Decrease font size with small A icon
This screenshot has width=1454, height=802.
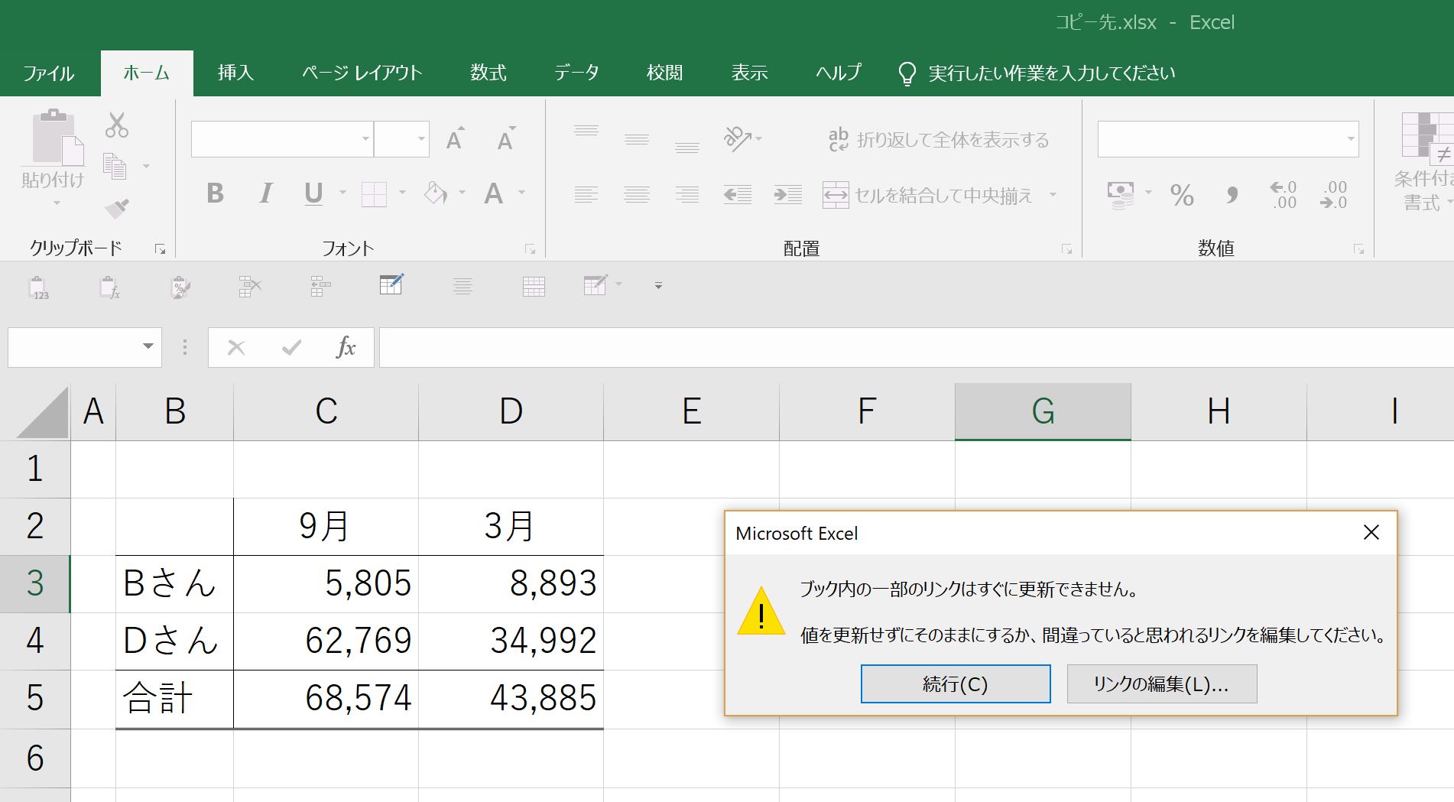click(x=506, y=139)
